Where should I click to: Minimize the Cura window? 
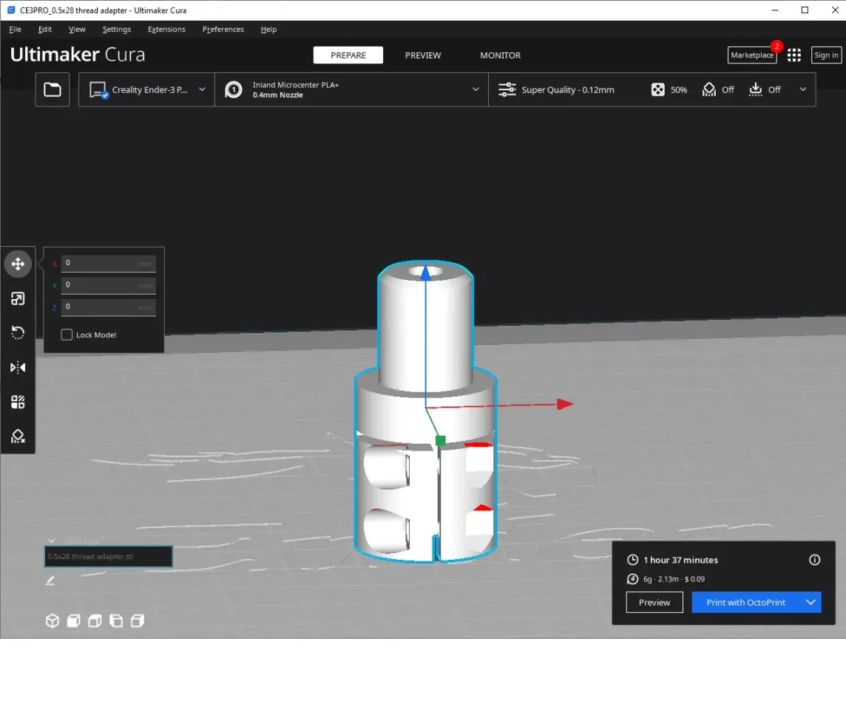775,10
